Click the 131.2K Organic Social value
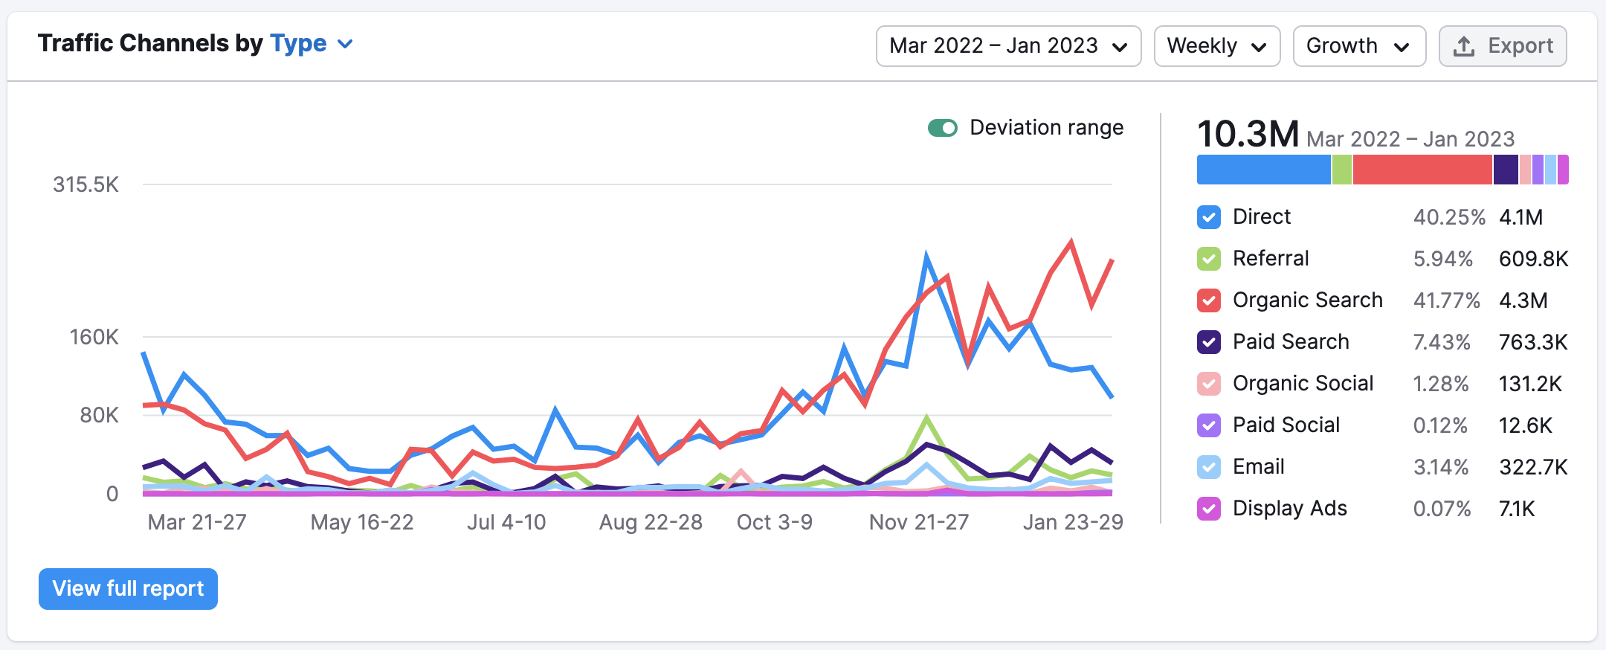Image resolution: width=1606 pixels, height=650 pixels. click(1530, 384)
